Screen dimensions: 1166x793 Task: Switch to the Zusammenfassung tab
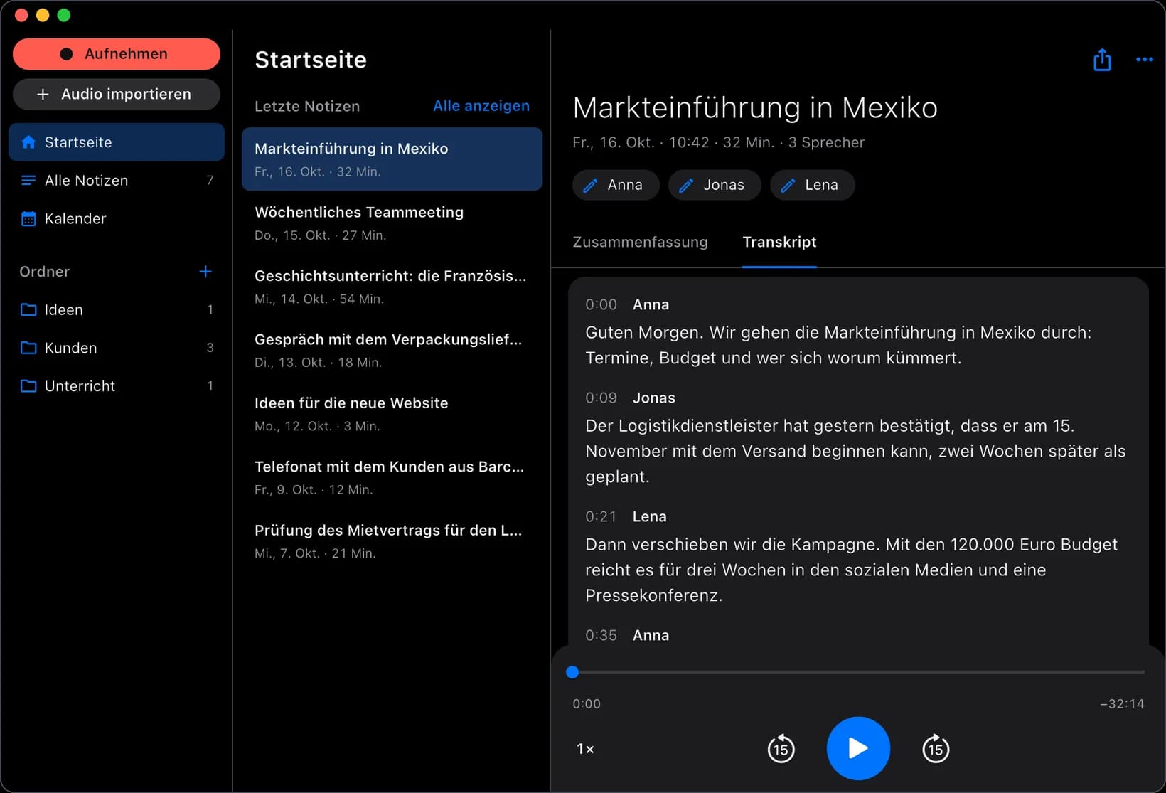click(640, 242)
